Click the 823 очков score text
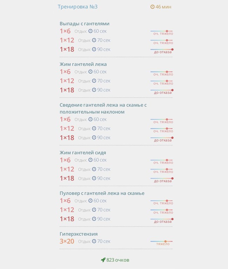 (118, 260)
